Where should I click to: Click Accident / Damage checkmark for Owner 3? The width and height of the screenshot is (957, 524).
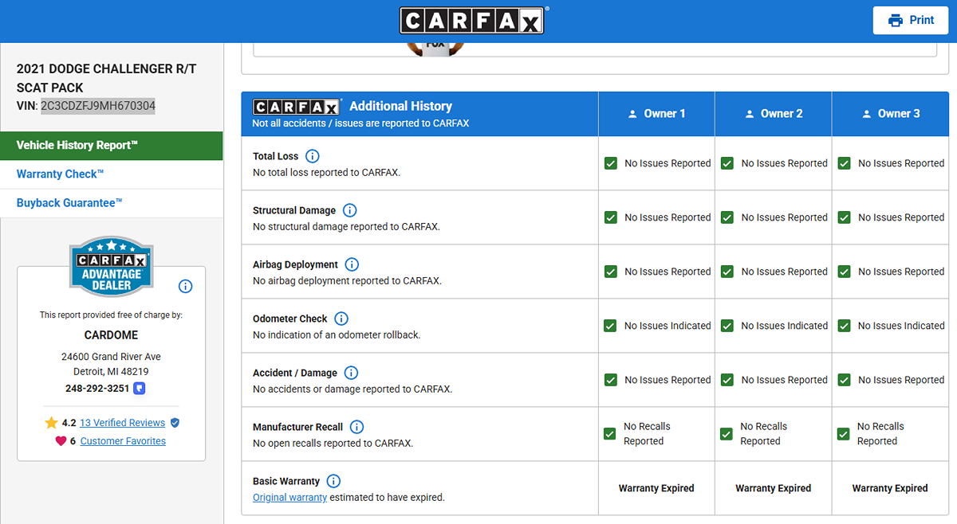click(844, 380)
